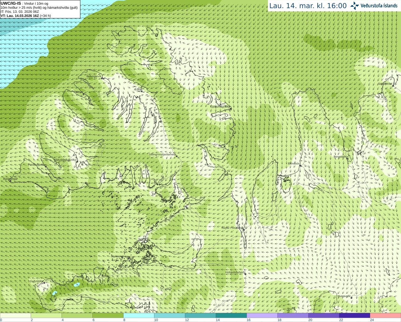Select the Blönduós station label
The image size is (401, 322).
coord(294,164)
